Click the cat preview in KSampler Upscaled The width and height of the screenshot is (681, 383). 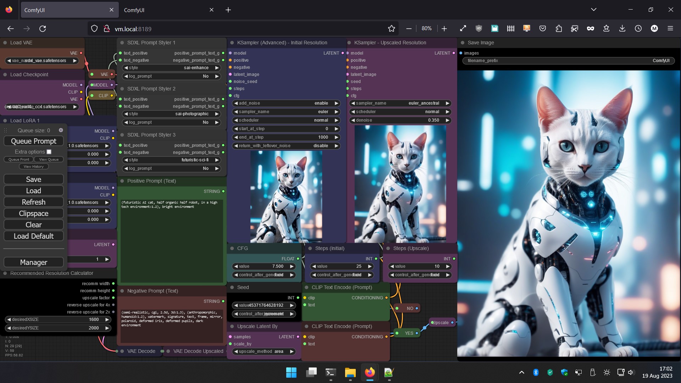point(400,184)
